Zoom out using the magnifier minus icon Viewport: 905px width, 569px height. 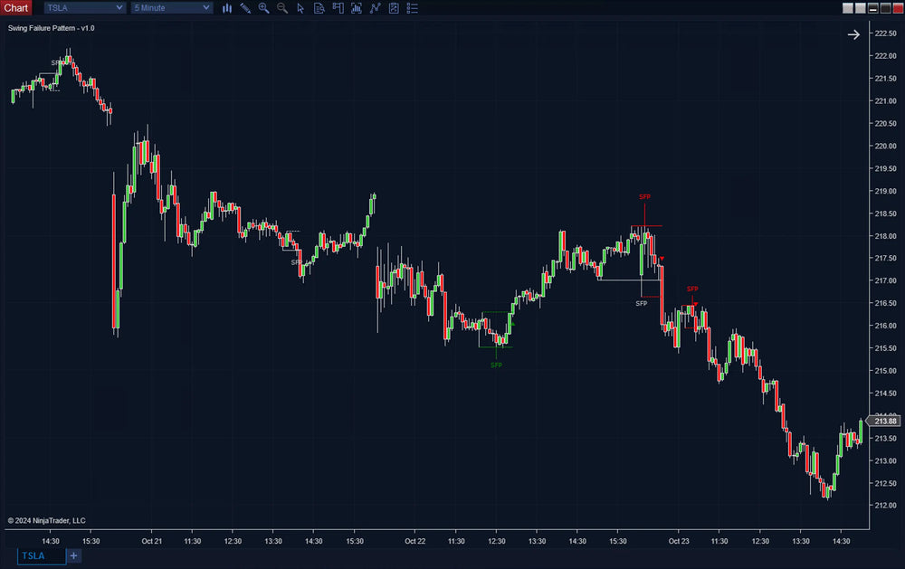pyautogui.click(x=282, y=8)
